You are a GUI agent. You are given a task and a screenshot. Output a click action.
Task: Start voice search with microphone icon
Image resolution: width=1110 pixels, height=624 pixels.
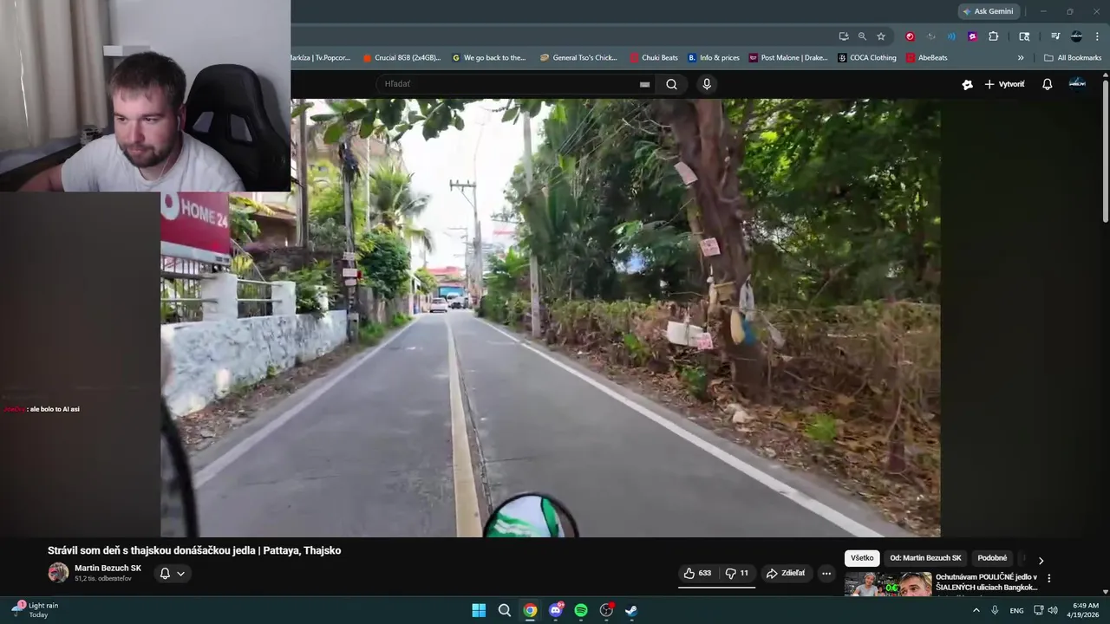coord(707,84)
